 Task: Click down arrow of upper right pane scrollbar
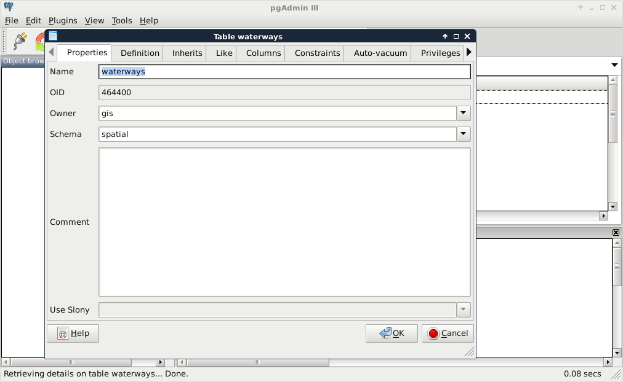[613, 207]
